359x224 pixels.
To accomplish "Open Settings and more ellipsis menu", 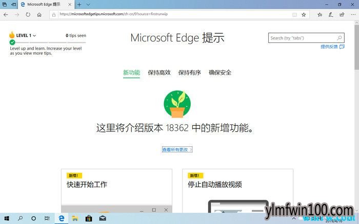I will tap(353, 15).
